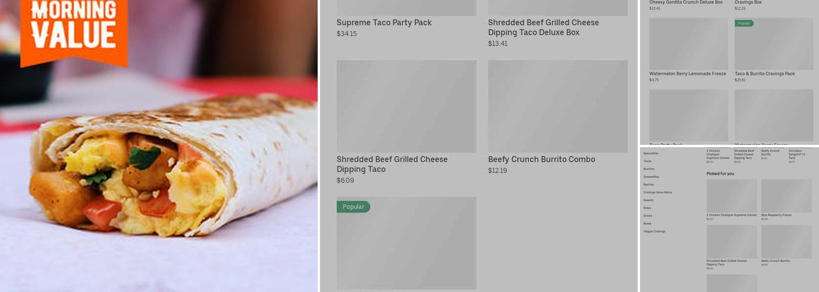This screenshot has width=819, height=292.
Task: Click the Beefy Crunch Burrito Combo image
Action: tap(558, 106)
